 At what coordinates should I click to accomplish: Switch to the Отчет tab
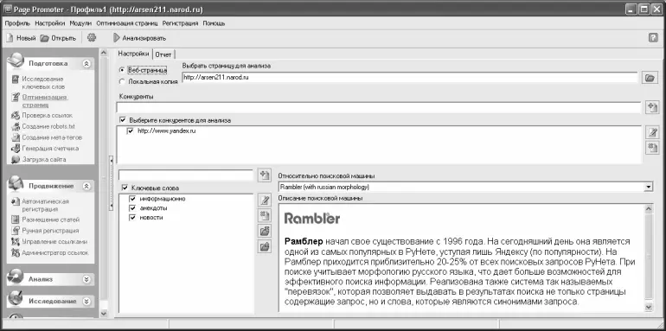[x=163, y=54]
